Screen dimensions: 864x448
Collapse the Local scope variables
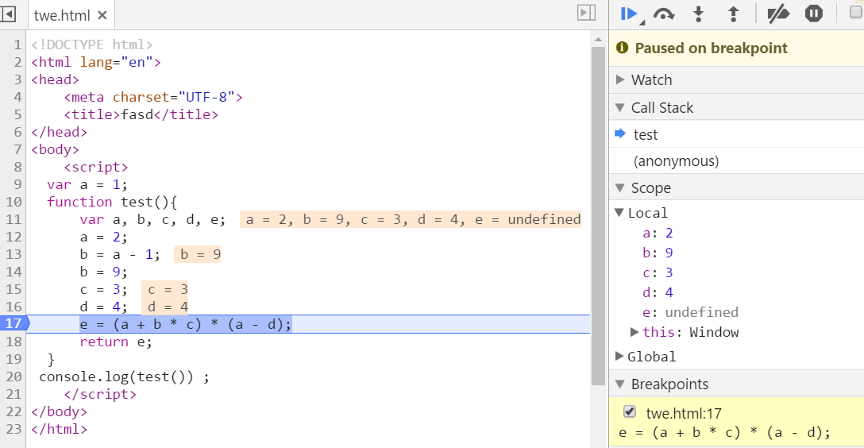click(x=619, y=213)
